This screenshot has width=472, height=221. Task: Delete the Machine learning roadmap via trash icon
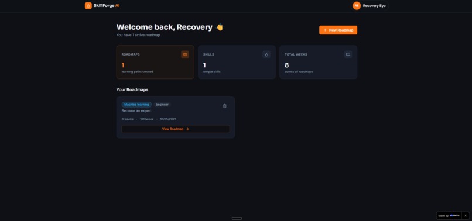tap(224, 106)
